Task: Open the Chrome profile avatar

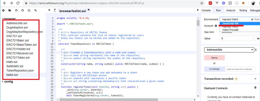Action: point(253,3)
